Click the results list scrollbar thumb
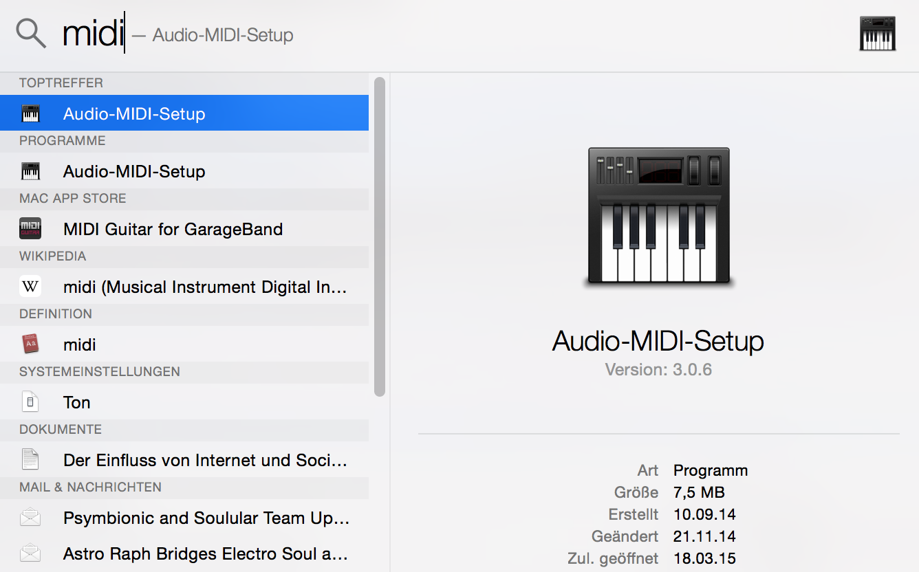Screen dimensions: 919x572 (x=380, y=236)
